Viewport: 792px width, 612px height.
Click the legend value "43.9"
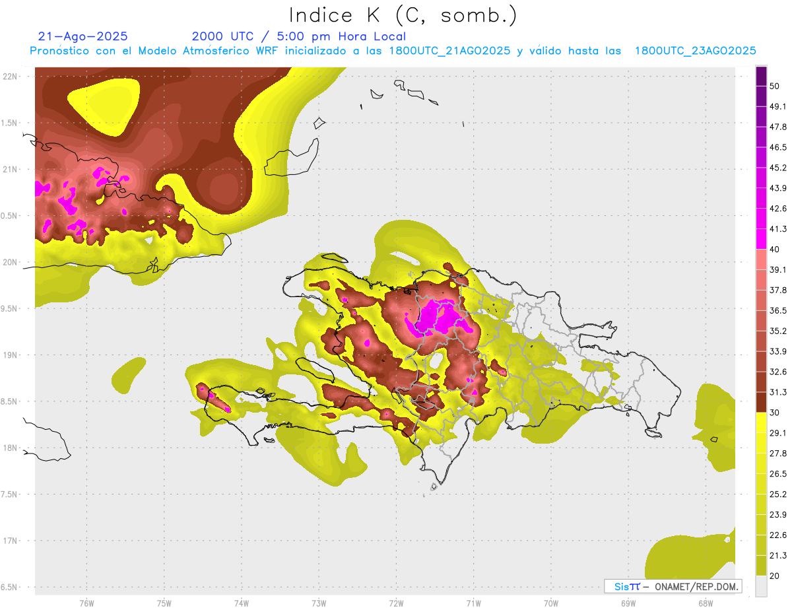click(778, 188)
